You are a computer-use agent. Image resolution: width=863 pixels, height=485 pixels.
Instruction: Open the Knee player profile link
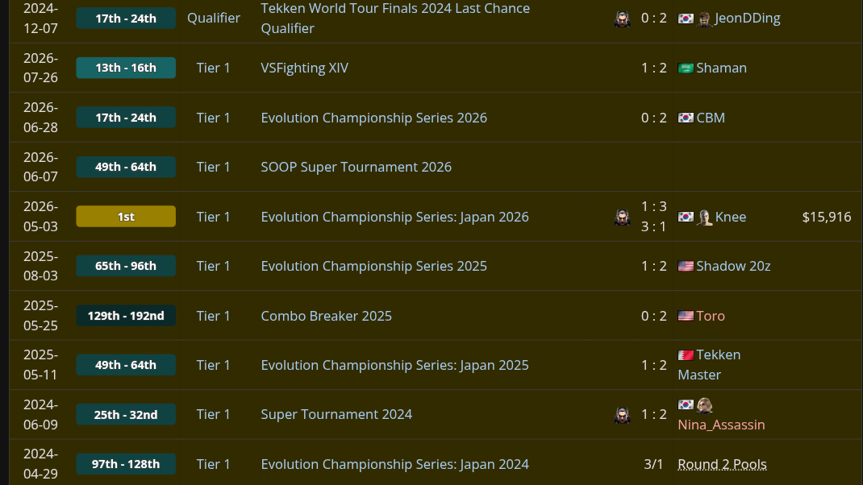(731, 217)
